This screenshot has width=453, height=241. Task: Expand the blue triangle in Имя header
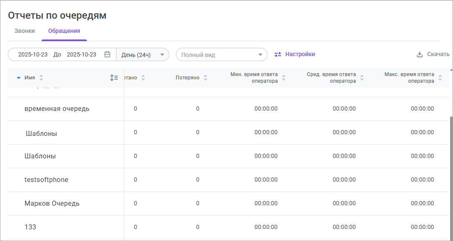pyautogui.click(x=18, y=78)
